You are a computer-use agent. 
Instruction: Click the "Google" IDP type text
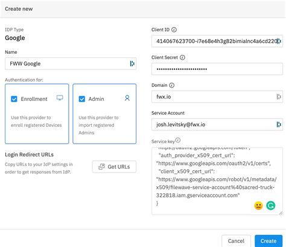(15, 38)
